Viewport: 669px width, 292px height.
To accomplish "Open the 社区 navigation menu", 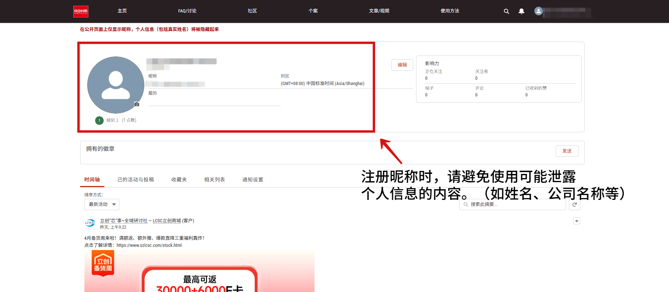I will (x=252, y=11).
